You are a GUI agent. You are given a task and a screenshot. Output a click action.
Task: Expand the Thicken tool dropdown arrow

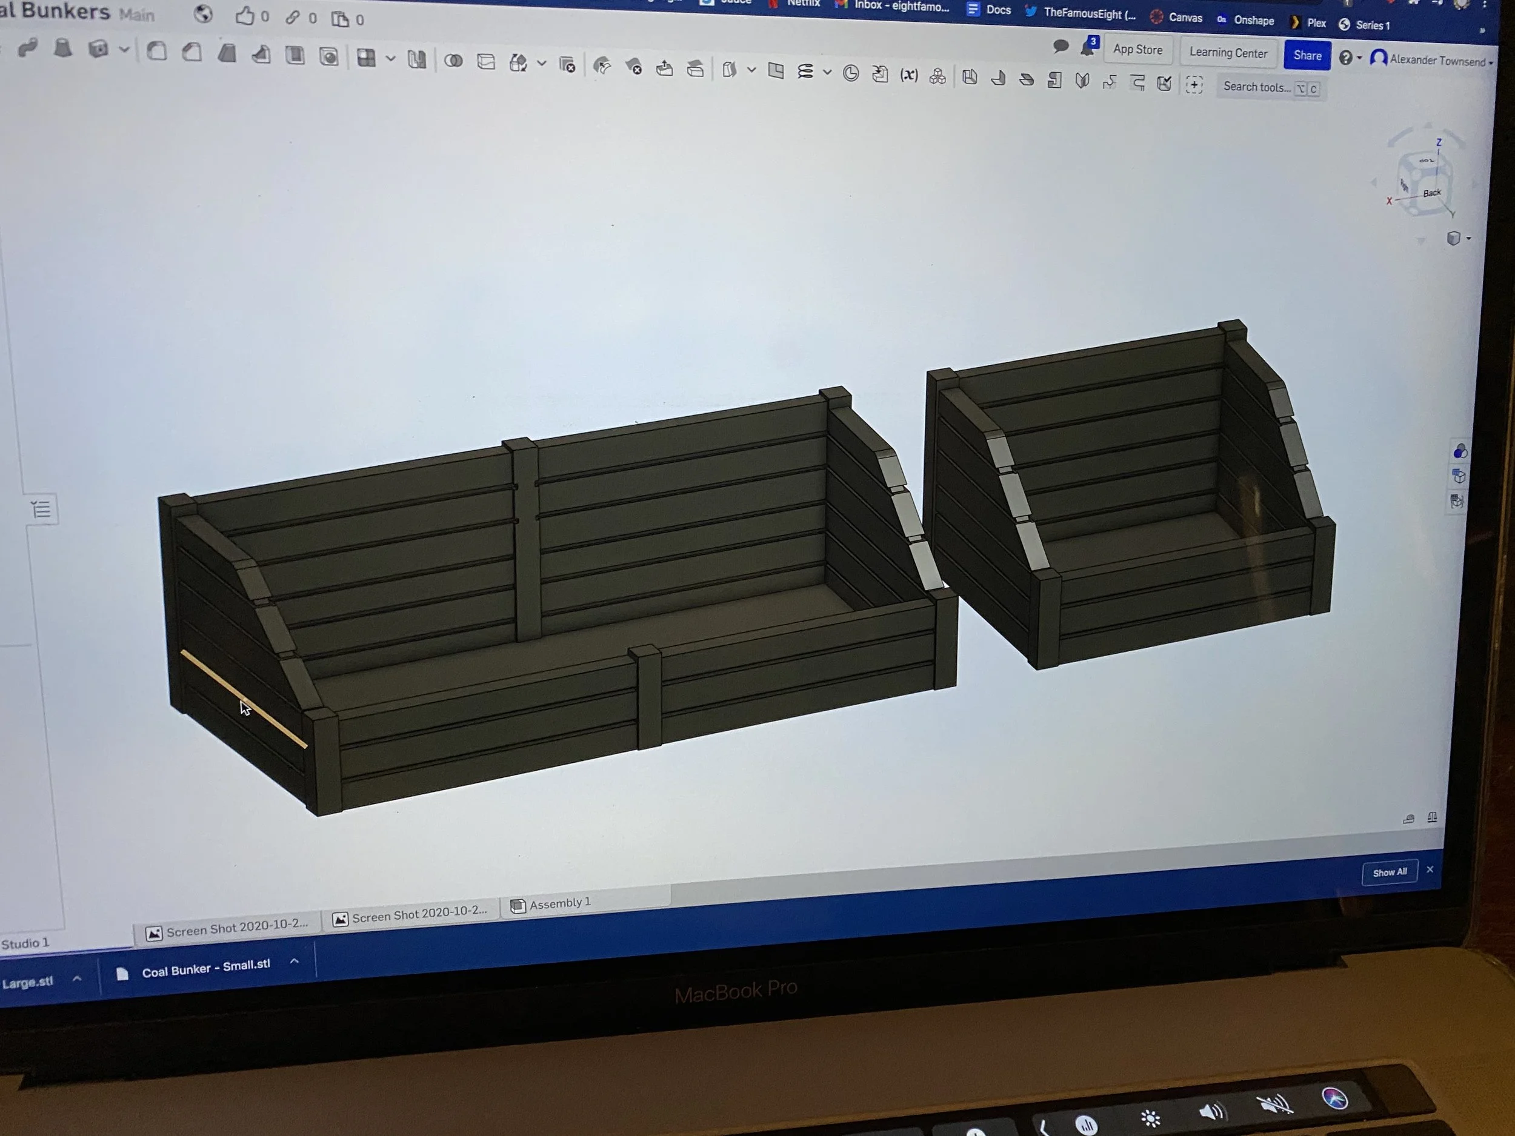tap(124, 49)
